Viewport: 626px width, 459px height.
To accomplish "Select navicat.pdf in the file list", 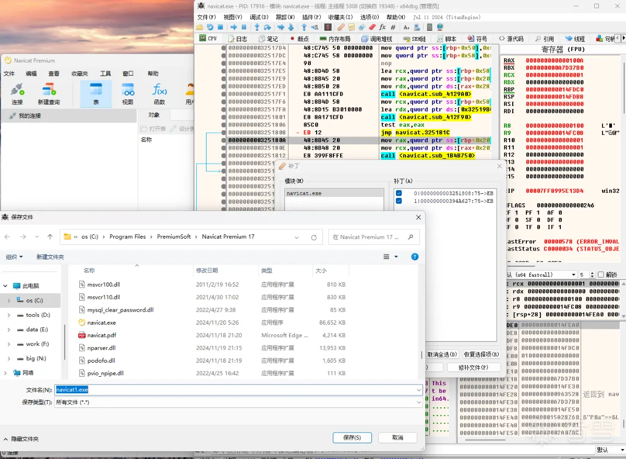I will click(102, 336).
